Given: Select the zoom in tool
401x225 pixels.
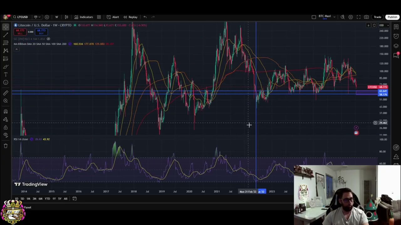Looking at the screenshot, I should [x=6, y=101].
